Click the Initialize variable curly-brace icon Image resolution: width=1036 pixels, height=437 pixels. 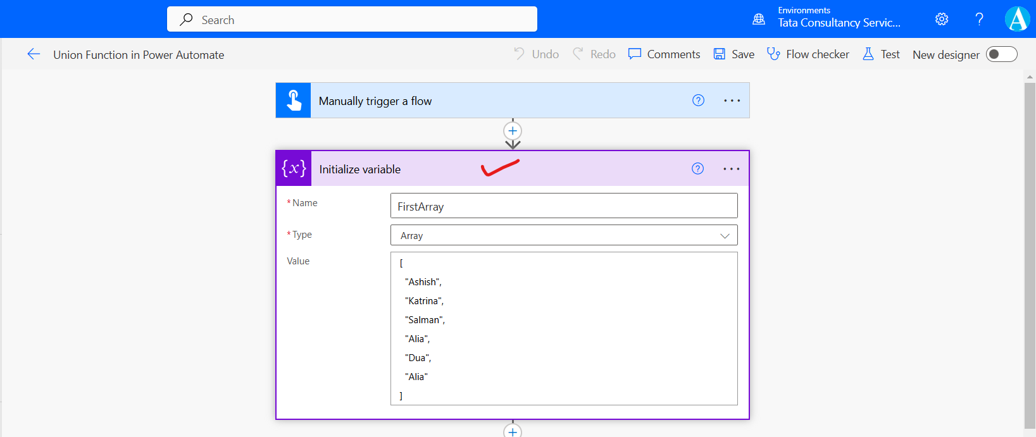(x=294, y=169)
